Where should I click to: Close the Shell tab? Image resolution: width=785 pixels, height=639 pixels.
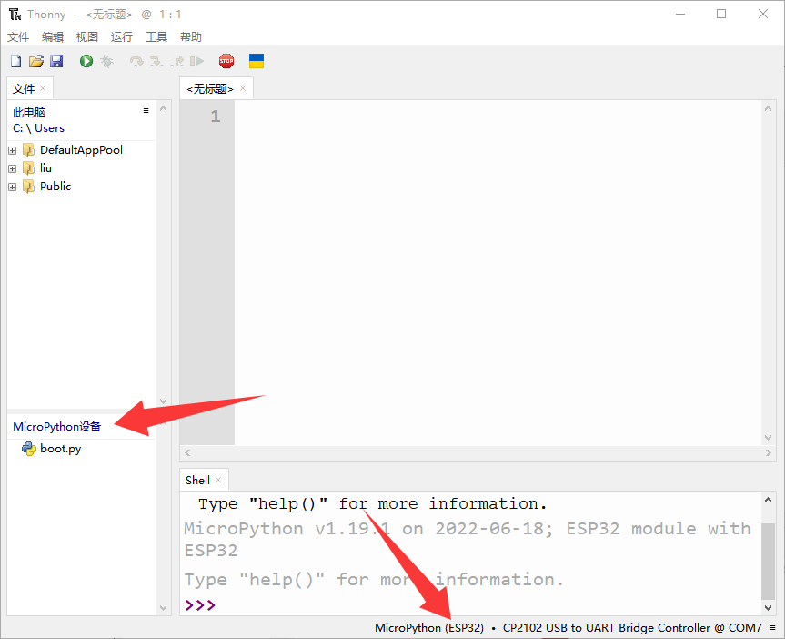tap(218, 480)
